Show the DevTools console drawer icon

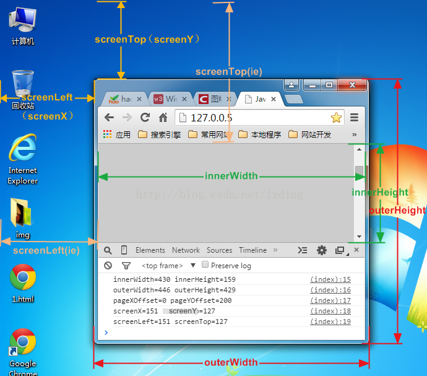tap(302, 250)
